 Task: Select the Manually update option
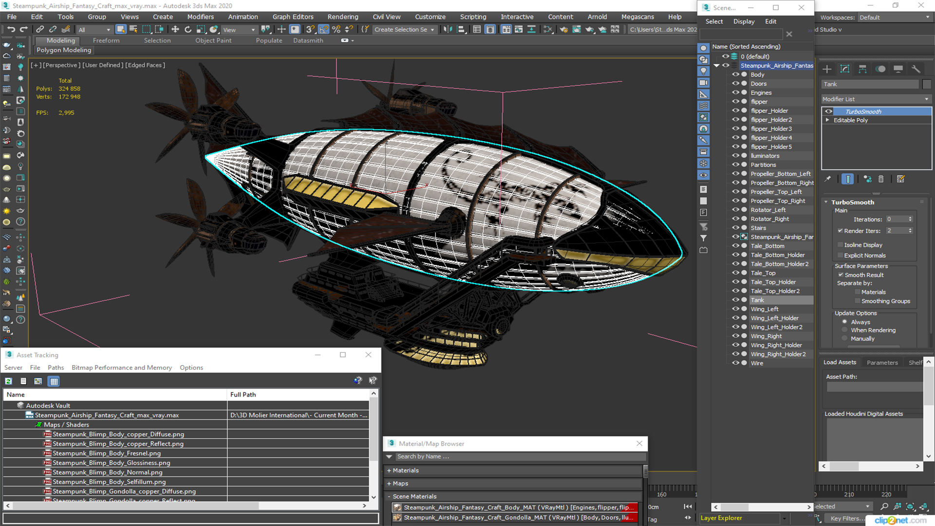click(844, 338)
